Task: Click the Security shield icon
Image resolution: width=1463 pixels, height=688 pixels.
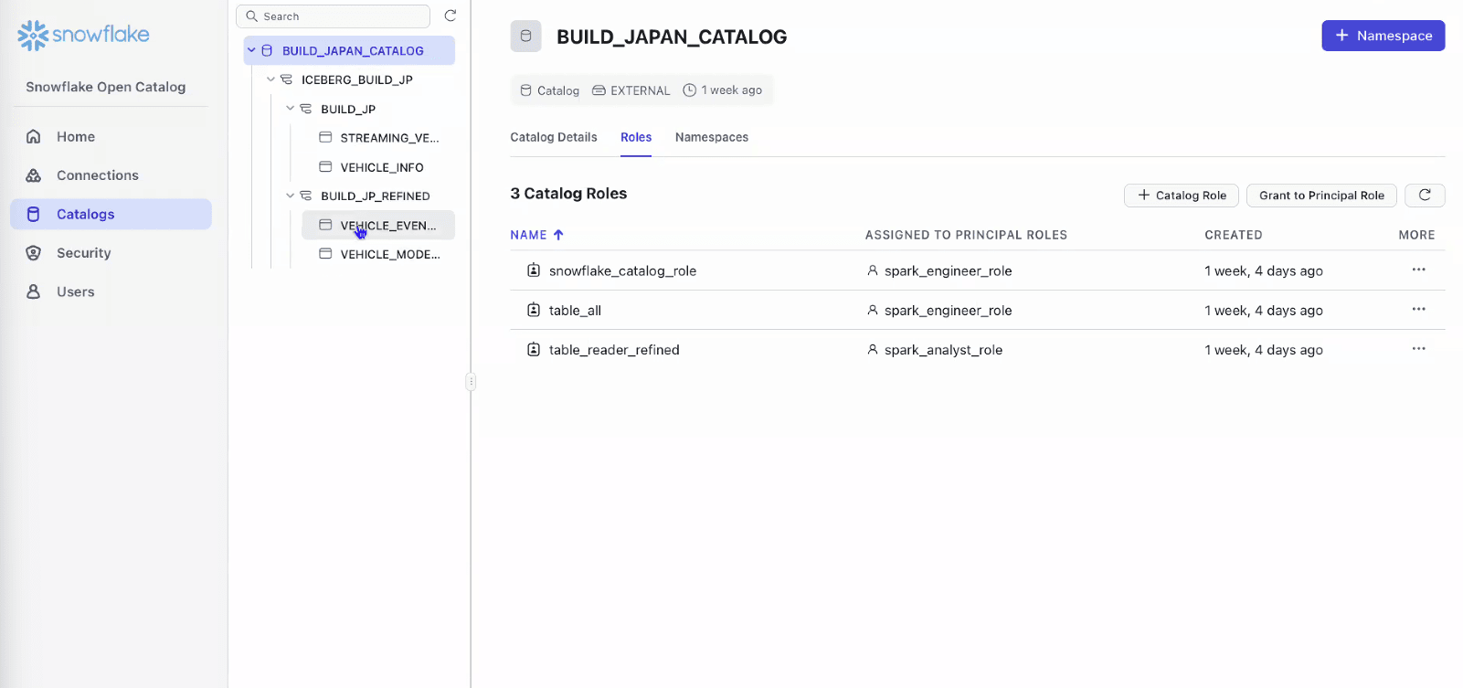Action: click(34, 253)
